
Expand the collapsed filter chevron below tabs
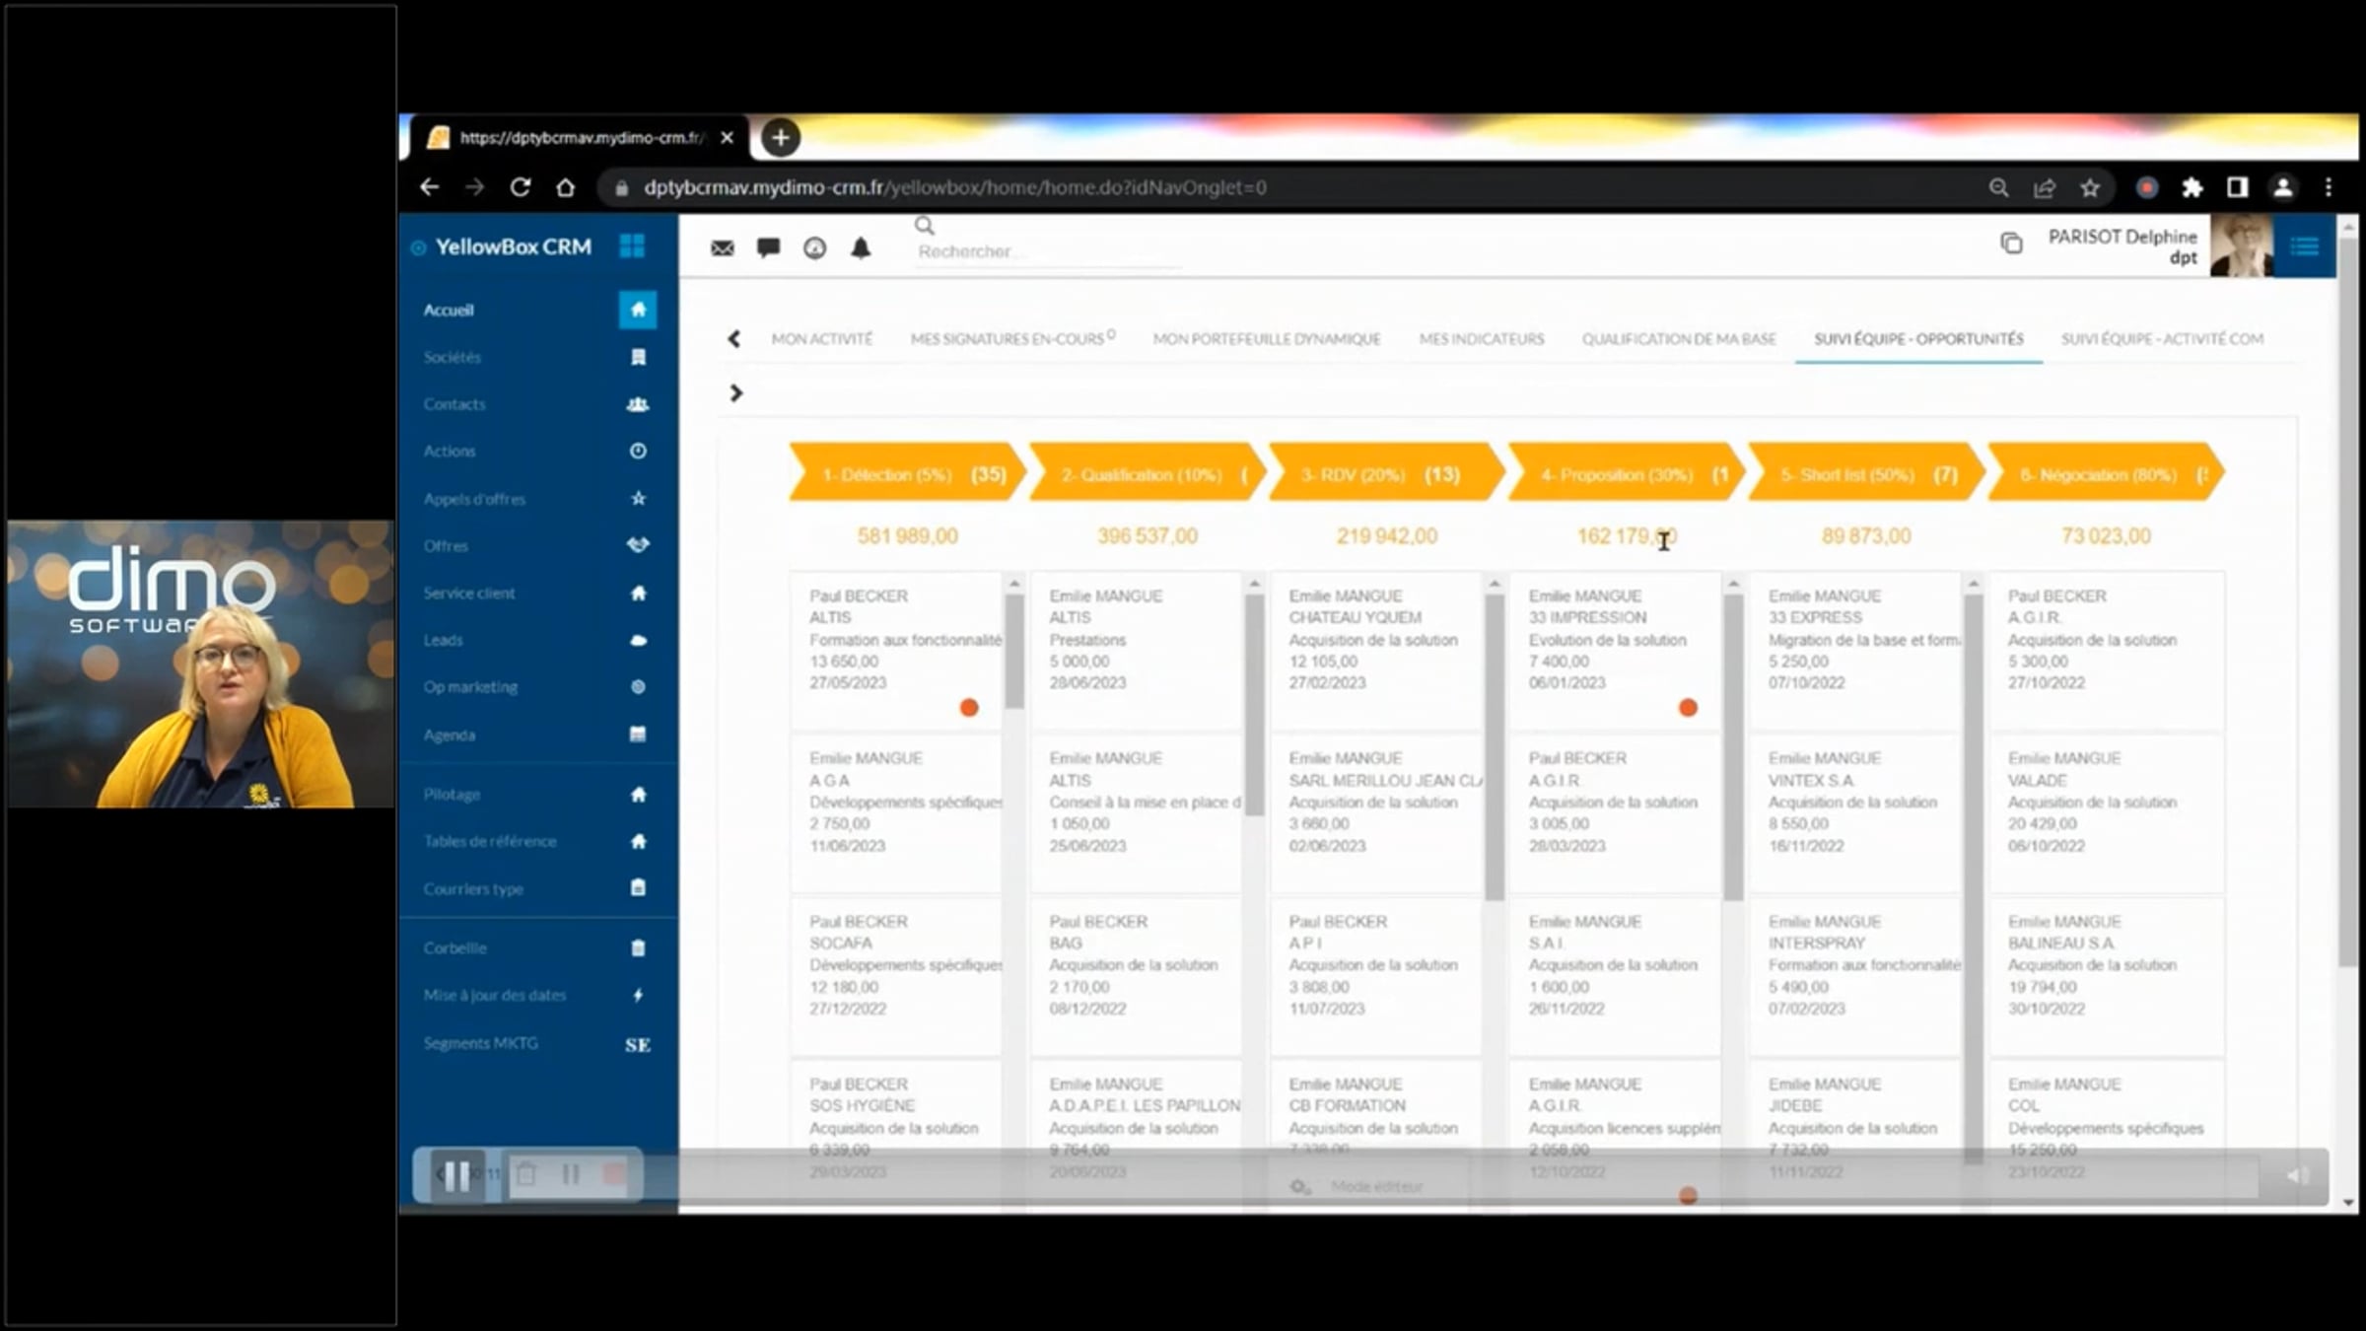point(735,393)
